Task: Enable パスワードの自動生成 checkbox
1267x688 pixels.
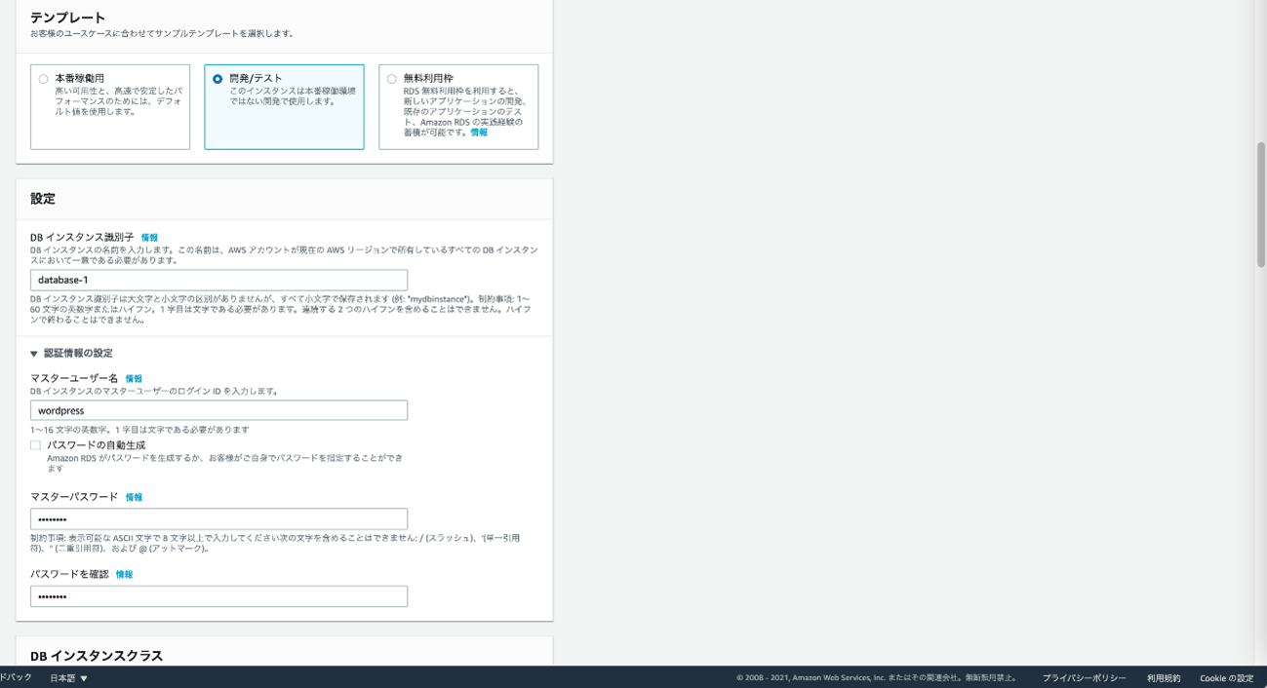Action: (x=36, y=445)
